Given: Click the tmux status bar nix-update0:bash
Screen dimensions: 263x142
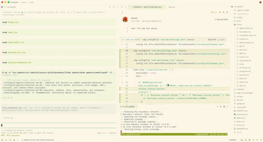Looking at the screenshot, I should coord(174,134).
